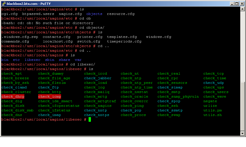Click the text 'check_nagios'
Screen dimensions: 246x147
point(98,106)
